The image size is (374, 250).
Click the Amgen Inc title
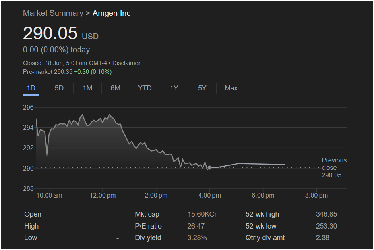(x=111, y=13)
